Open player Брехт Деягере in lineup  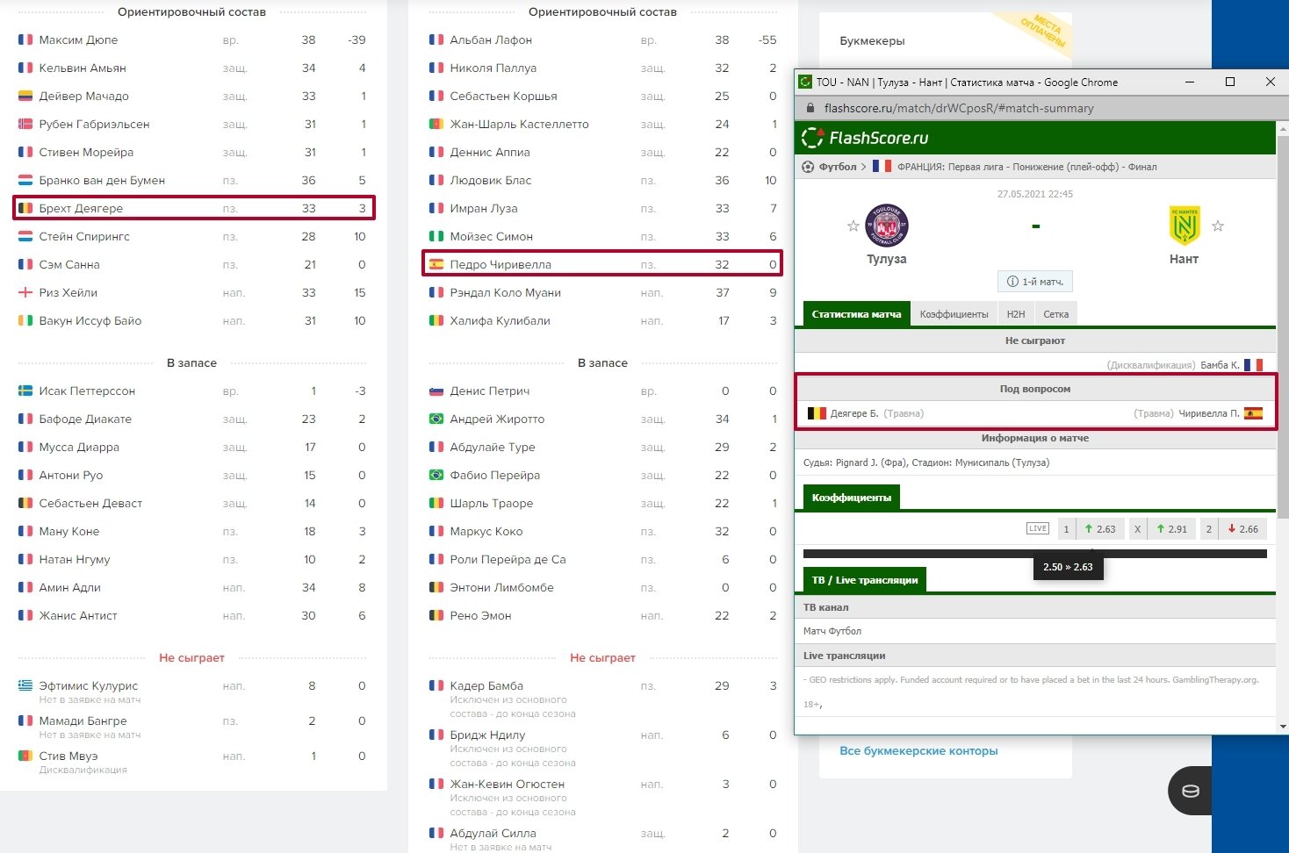pyautogui.click(x=81, y=209)
